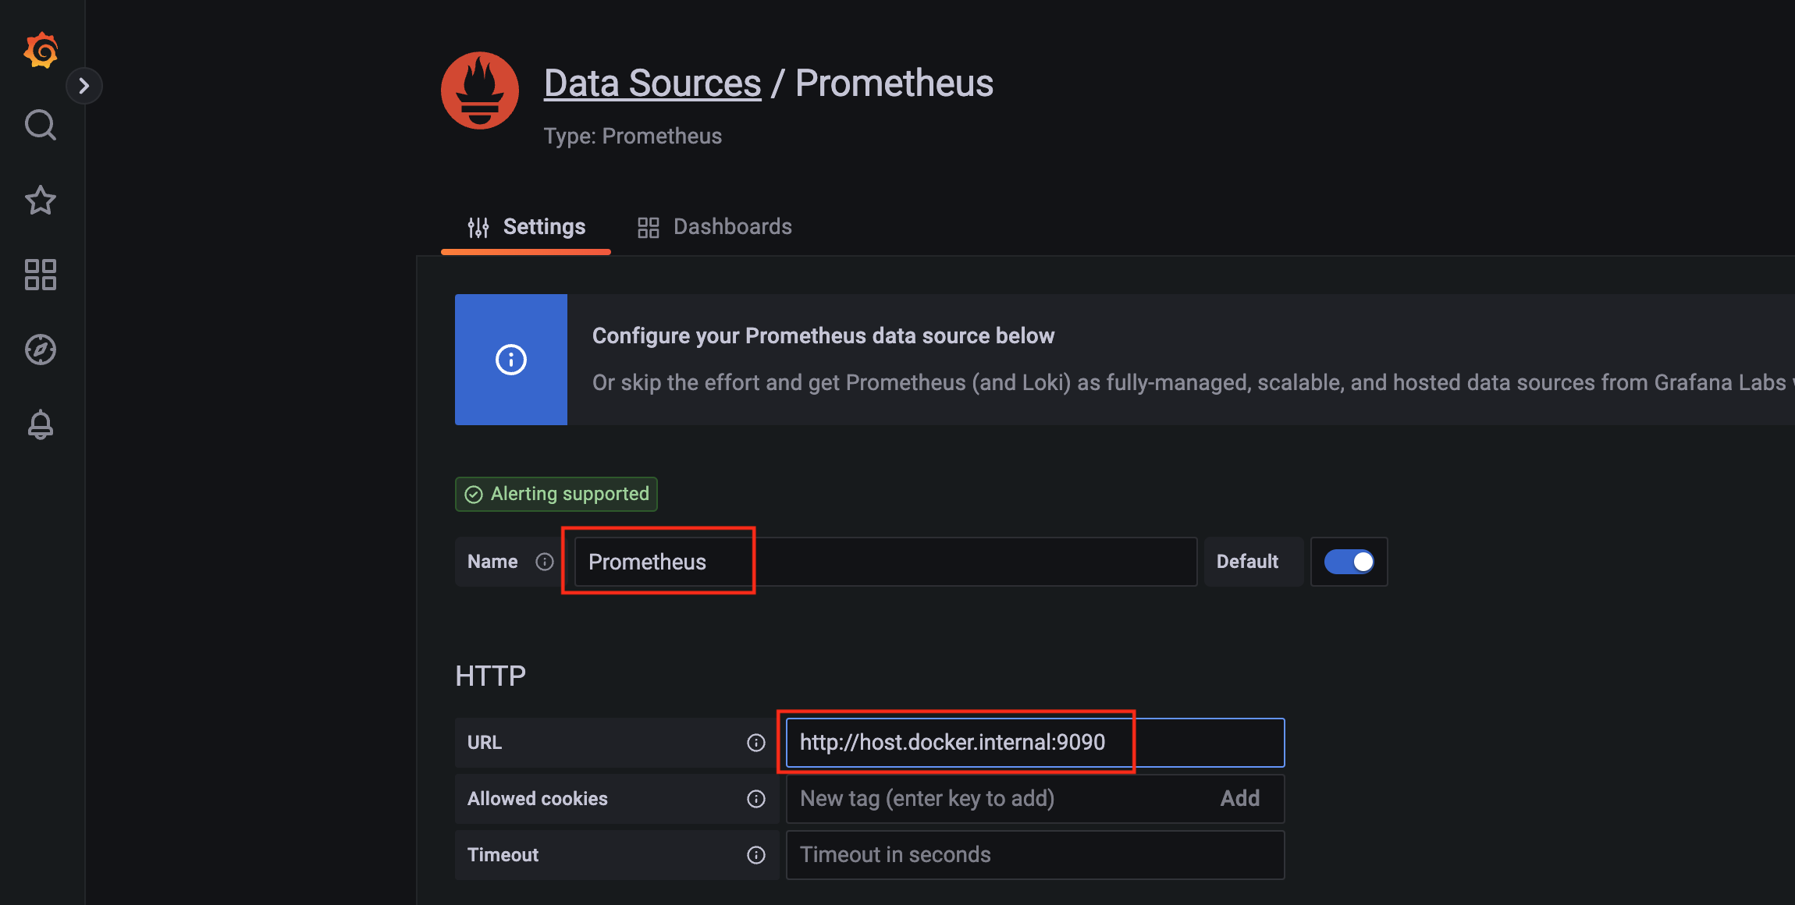
Task: Click the Timeout in seconds field
Action: [x=1035, y=855]
